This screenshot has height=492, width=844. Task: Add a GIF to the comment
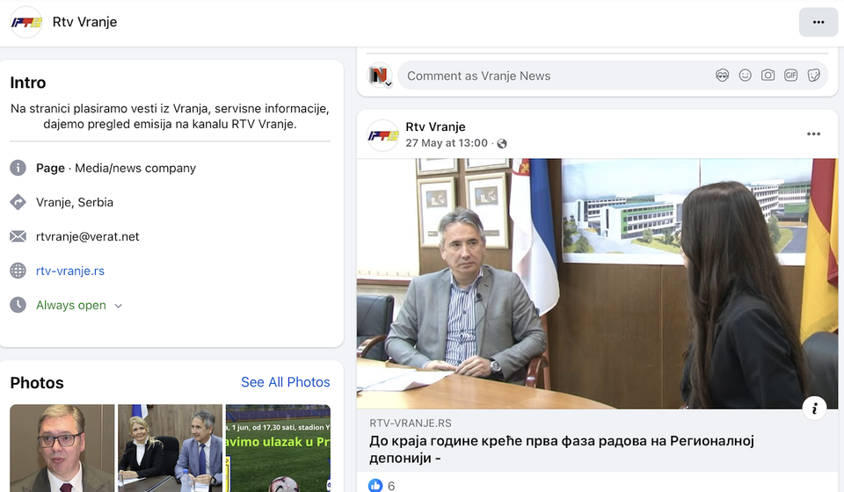[x=790, y=76]
